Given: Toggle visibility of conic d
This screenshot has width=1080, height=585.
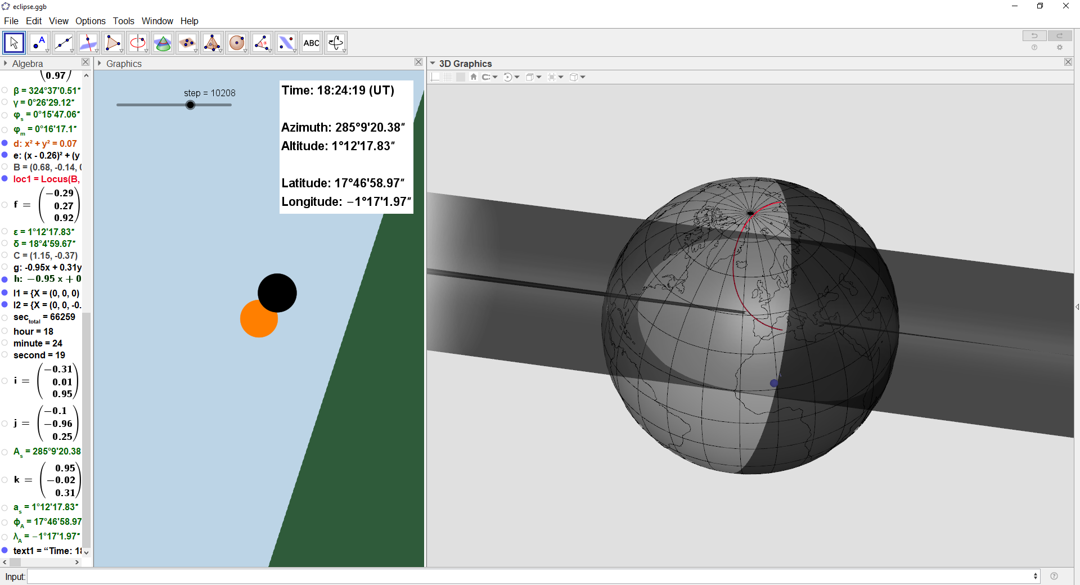Looking at the screenshot, I should [4, 143].
